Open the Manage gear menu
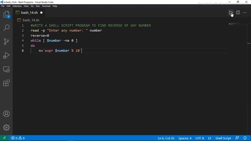 [6, 127]
